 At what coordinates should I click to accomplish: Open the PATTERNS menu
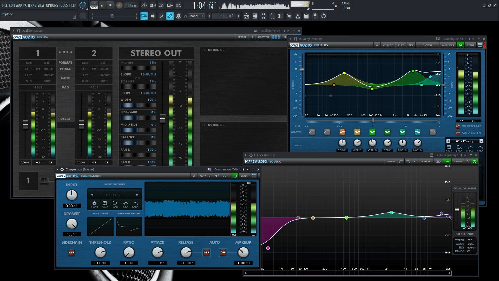(30, 5)
